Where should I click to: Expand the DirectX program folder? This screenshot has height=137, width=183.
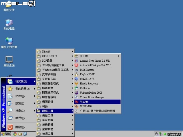click(55, 51)
